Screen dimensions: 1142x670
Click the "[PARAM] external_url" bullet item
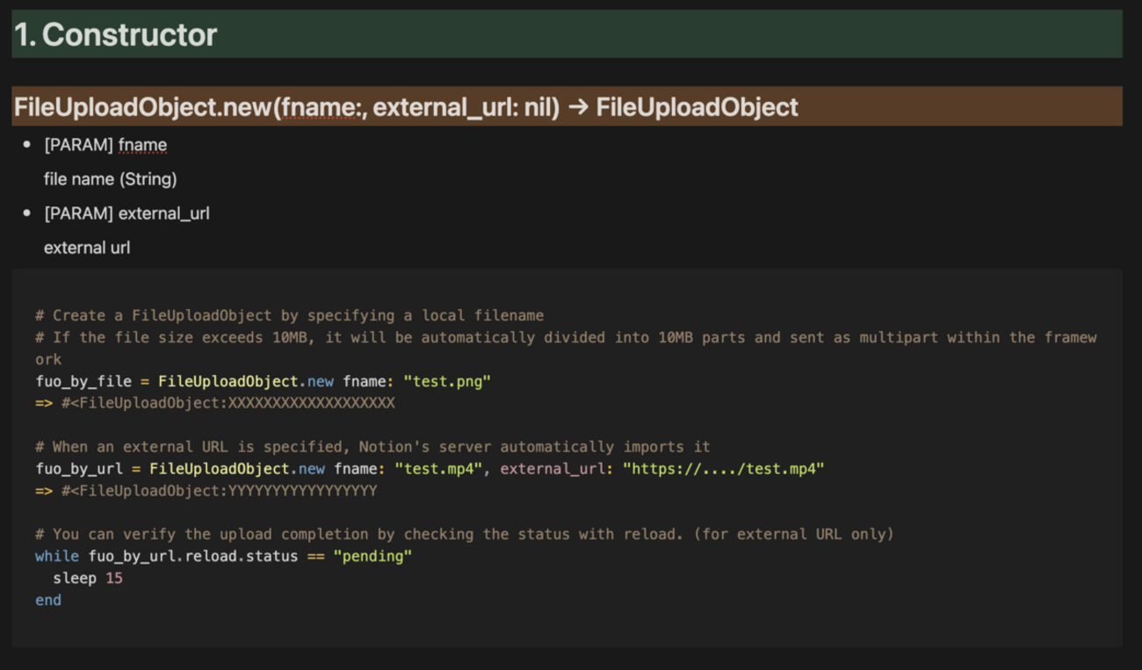coord(127,213)
